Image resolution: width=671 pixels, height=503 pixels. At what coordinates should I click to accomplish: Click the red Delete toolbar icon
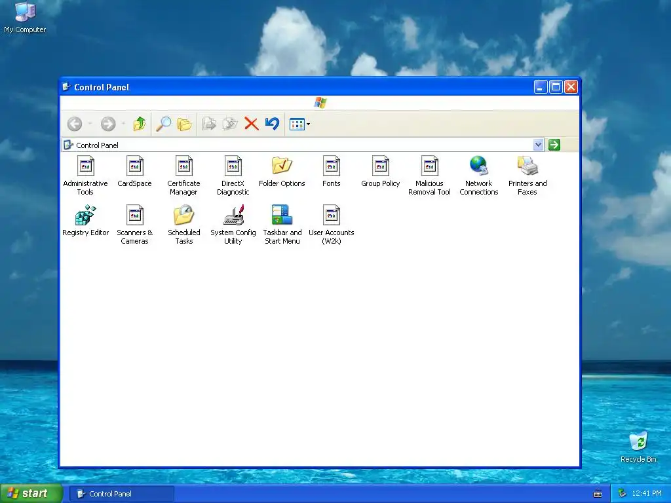pos(251,124)
